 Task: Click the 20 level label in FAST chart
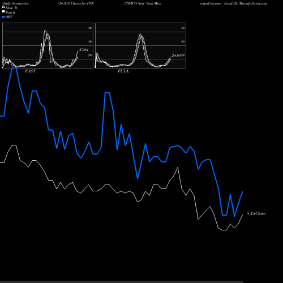(90, 55)
